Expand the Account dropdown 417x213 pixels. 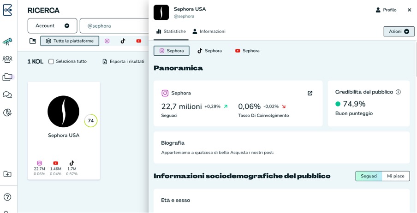click(x=52, y=26)
